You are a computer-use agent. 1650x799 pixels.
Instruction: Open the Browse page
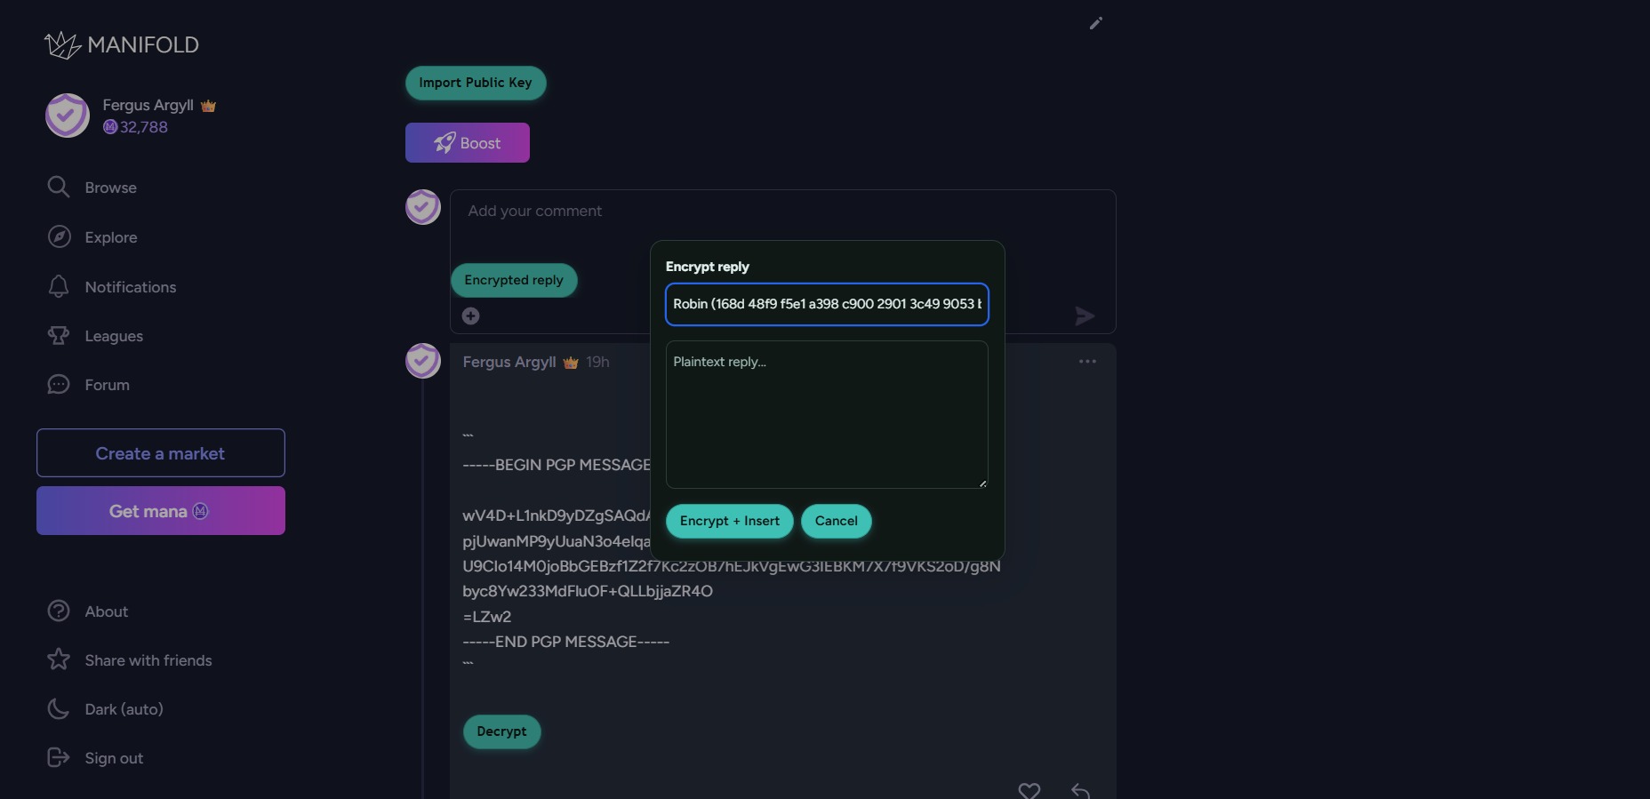tap(110, 188)
